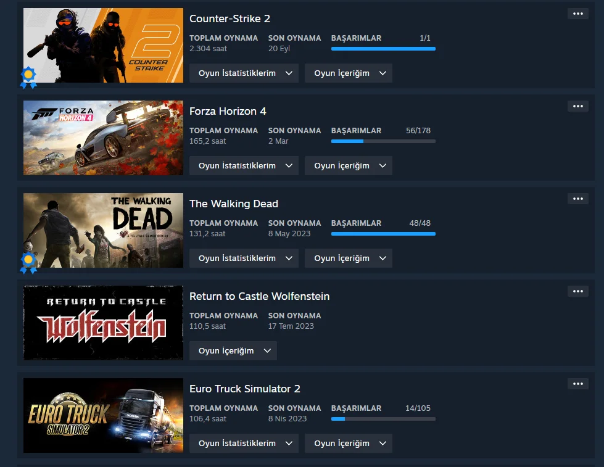Expand Oyun İçeriğim for Counter-Strike 2
Screen dimensions: 604x467
point(348,73)
